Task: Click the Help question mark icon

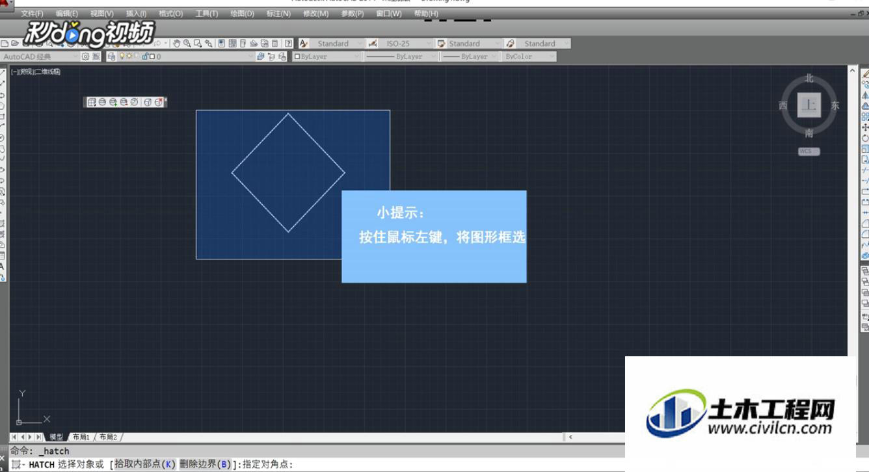Action: click(x=288, y=44)
